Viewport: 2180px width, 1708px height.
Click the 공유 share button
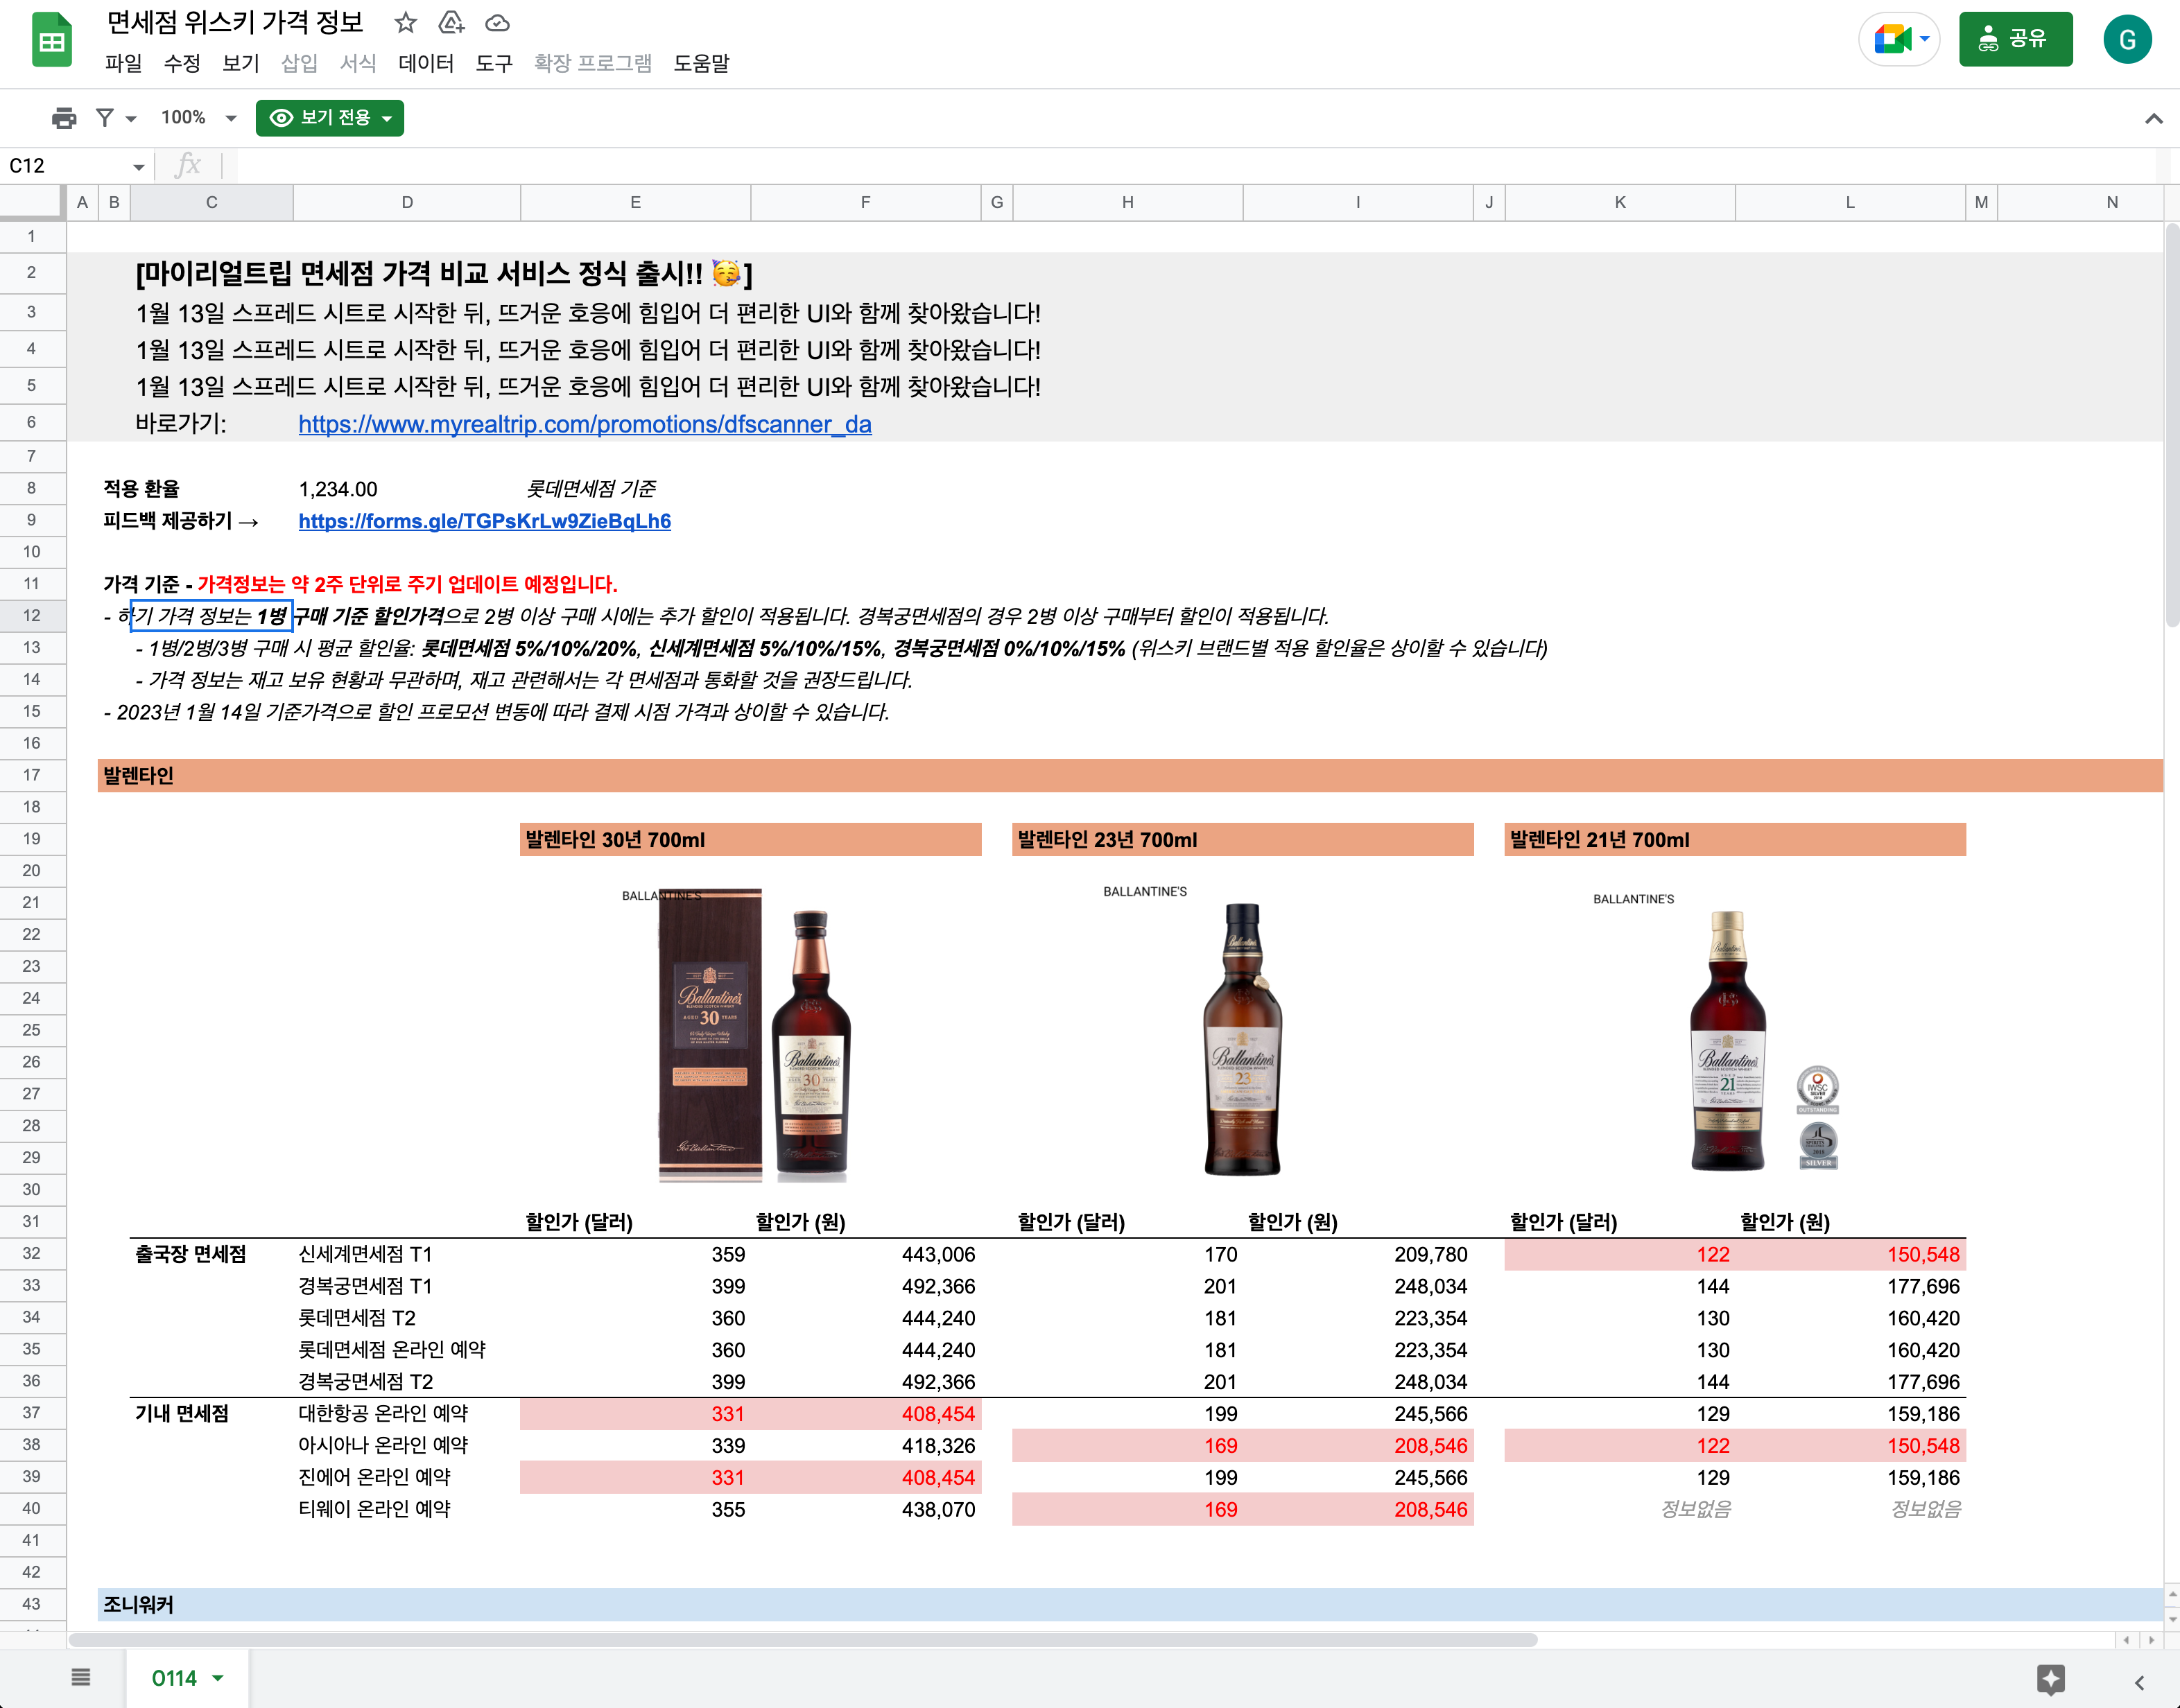(2015, 39)
